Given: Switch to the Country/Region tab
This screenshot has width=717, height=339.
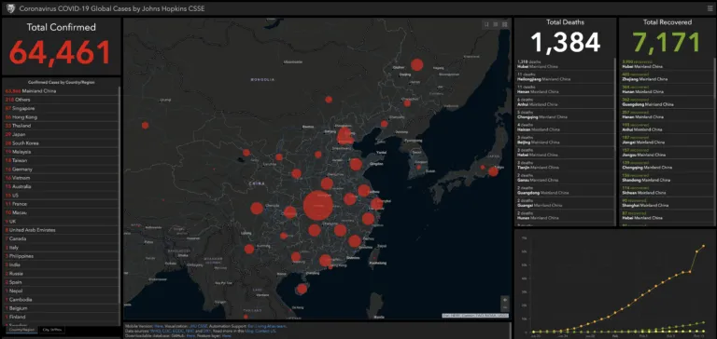Looking at the screenshot, I should tap(21, 330).
